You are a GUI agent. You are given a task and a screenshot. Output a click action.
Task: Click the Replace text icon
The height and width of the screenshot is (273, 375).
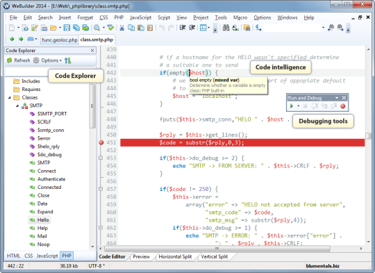click(x=235, y=28)
